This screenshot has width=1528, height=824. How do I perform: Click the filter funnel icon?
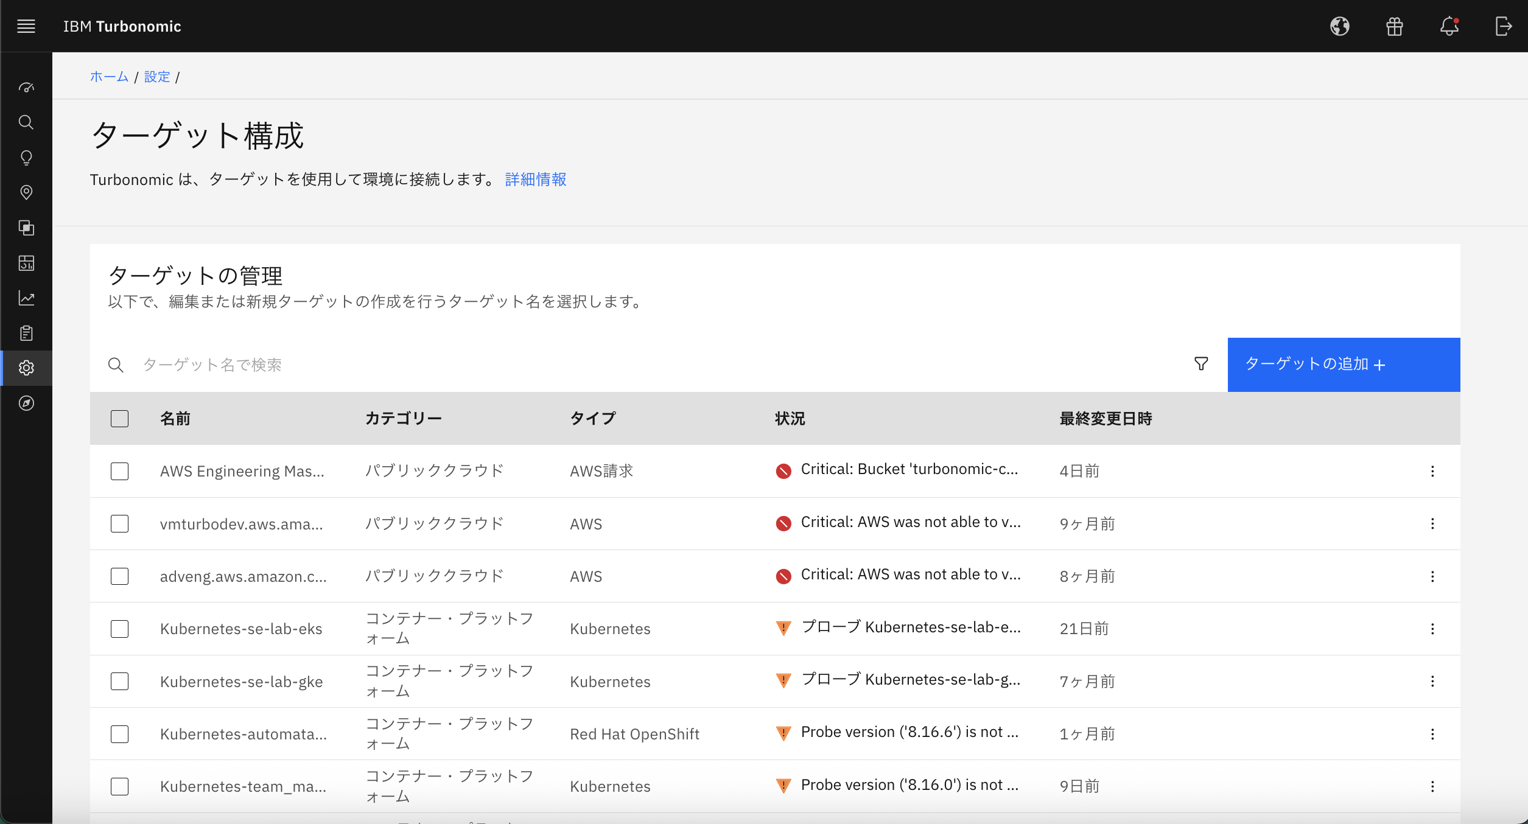[1200, 364]
